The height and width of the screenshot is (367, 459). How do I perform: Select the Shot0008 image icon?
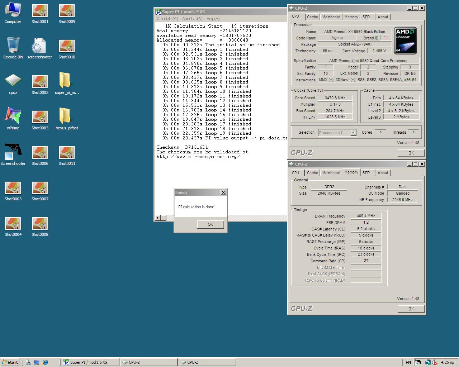(x=40, y=225)
